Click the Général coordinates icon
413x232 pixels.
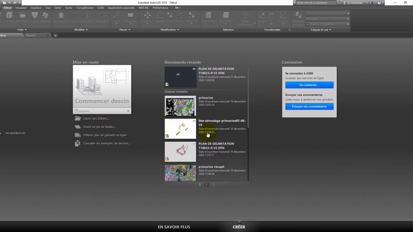coord(262,15)
